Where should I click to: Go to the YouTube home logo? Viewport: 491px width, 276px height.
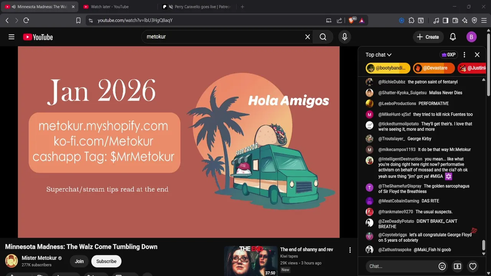(38, 37)
